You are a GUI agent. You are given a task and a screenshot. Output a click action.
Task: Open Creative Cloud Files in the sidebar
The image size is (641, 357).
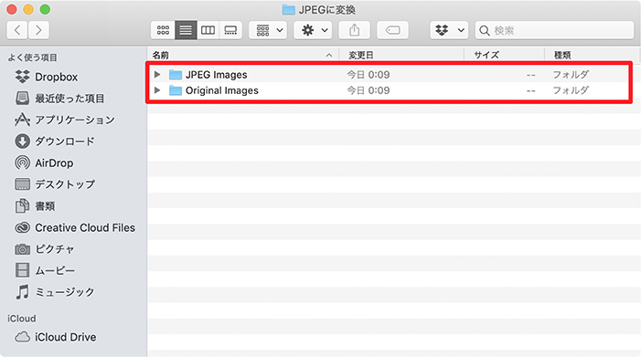(74, 227)
